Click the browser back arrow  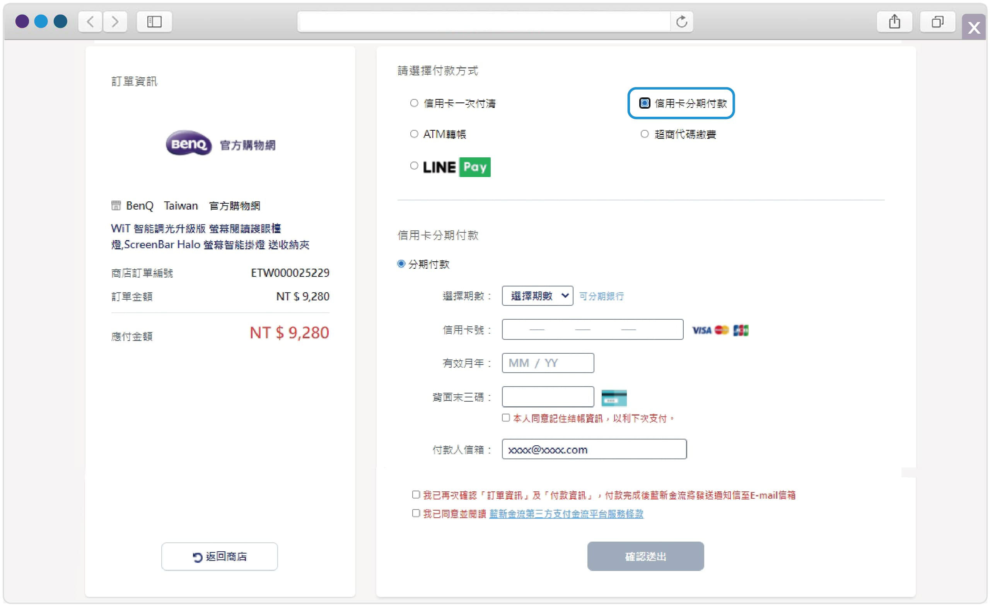(90, 21)
